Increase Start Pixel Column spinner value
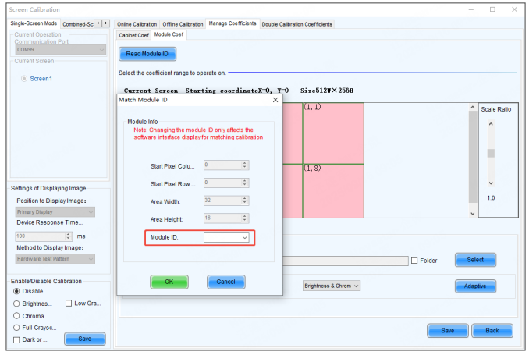The image size is (529, 355). pos(245,163)
